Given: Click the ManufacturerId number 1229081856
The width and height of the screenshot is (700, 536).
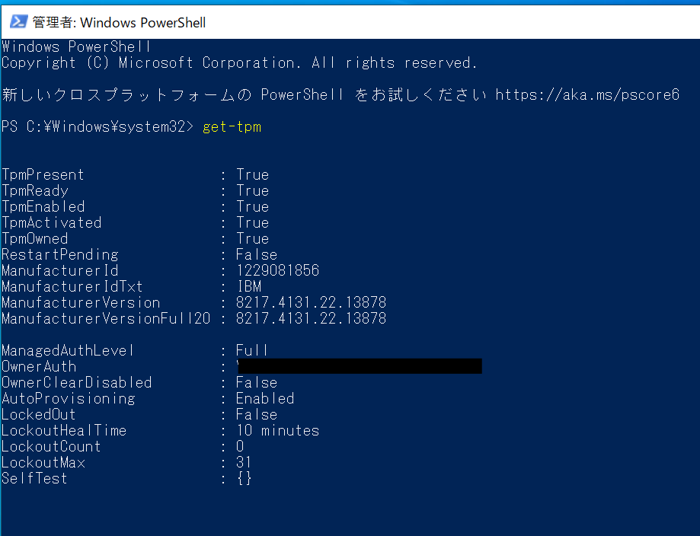Looking at the screenshot, I should (x=278, y=270).
